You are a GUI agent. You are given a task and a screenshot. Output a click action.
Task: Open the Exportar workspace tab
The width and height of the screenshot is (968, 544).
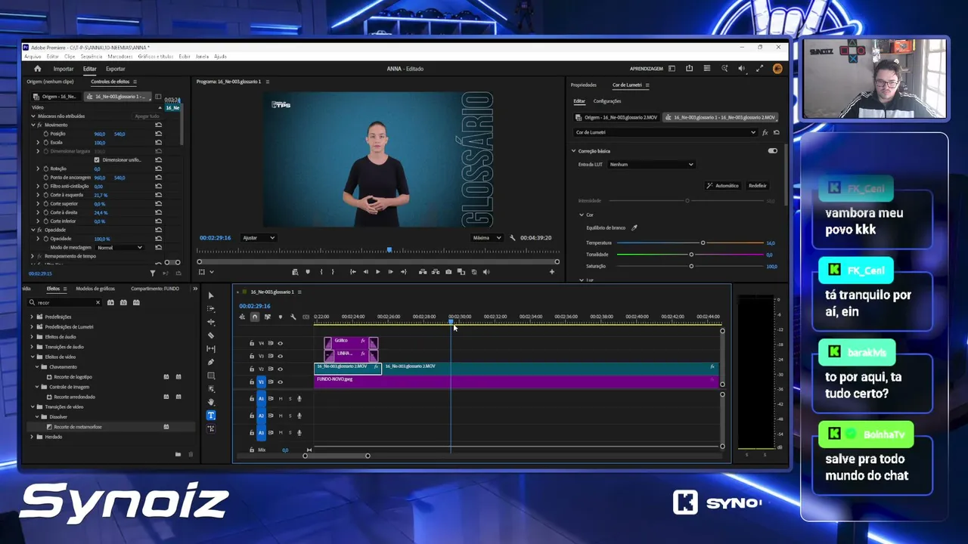pos(115,69)
